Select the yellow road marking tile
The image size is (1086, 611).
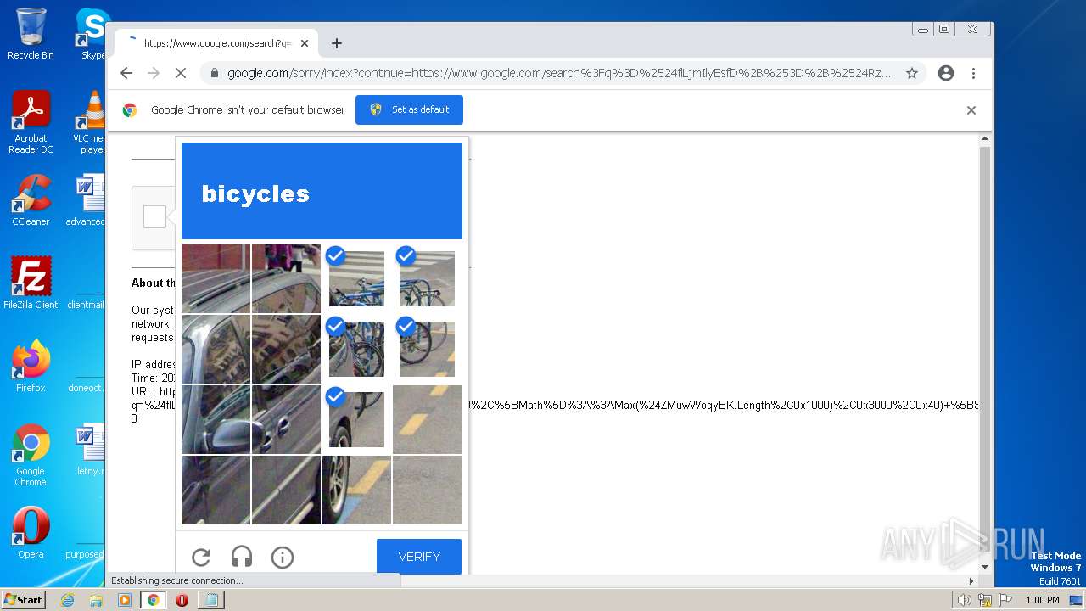[427, 419]
